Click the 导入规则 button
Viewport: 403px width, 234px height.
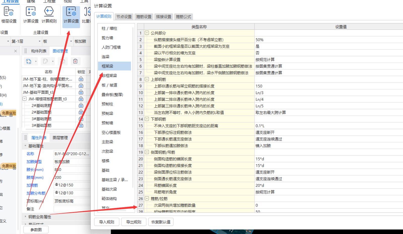107,222
